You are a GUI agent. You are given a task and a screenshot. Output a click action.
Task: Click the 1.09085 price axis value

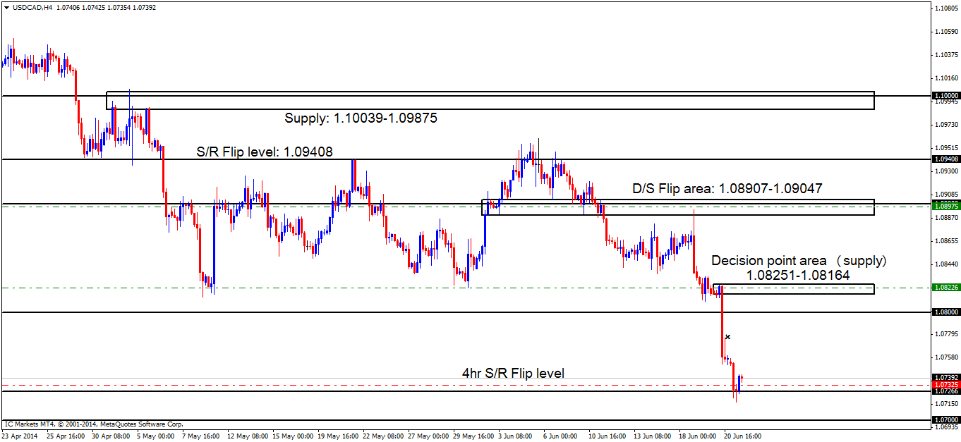click(945, 195)
